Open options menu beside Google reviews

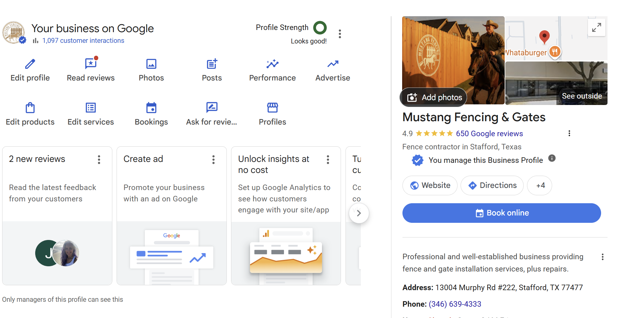tap(569, 133)
